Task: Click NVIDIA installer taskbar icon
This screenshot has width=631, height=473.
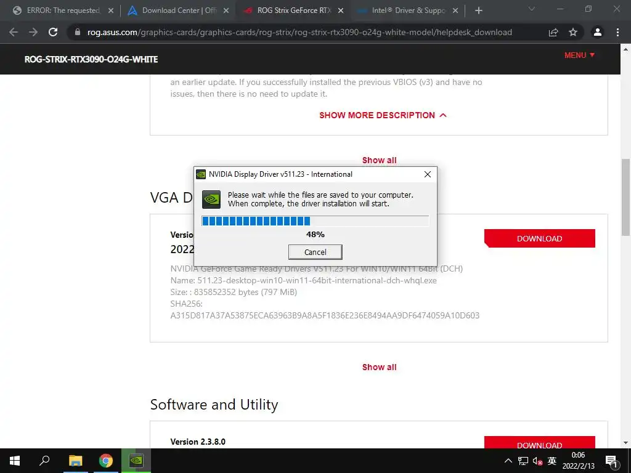Action: coord(136,461)
